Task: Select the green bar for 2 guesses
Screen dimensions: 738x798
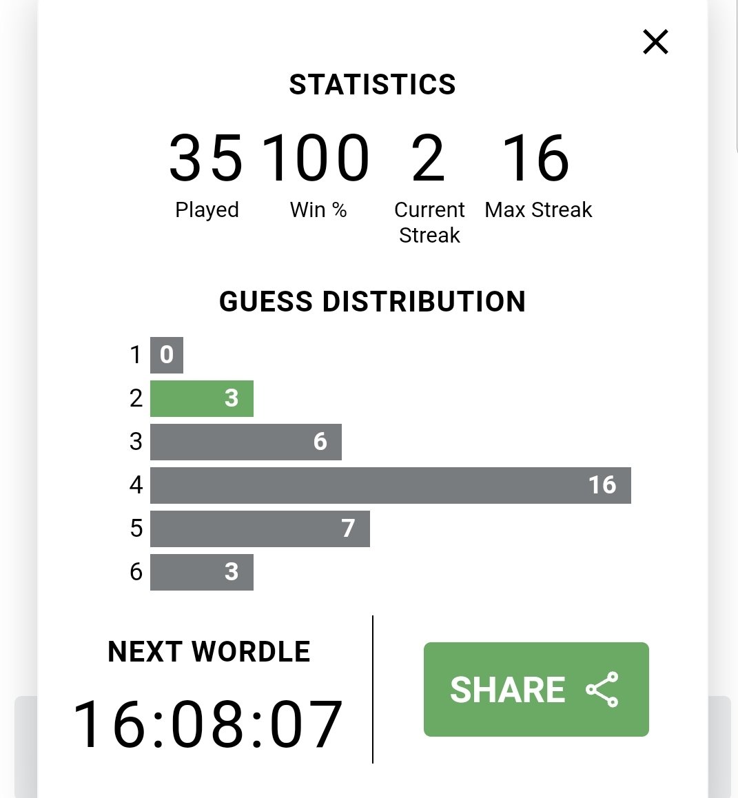Action: [x=201, y=398]
